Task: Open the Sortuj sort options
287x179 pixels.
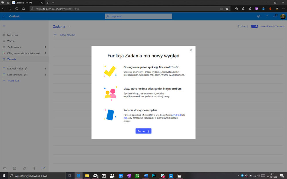Action: (x=243, y=26)
